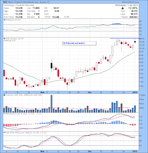This screenshot has height=153, width=148.
Task: Select the +2.35% percent change
Action: 133,8
